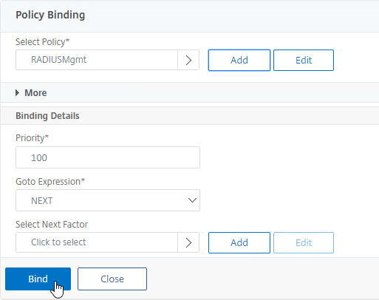
Task: Select the NEXT value in Goto Expression
Action: point(41,201)
